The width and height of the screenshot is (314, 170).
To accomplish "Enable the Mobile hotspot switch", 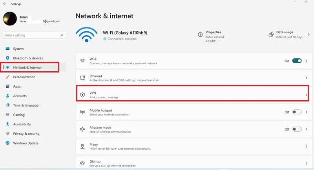I will tap(297, 112).
